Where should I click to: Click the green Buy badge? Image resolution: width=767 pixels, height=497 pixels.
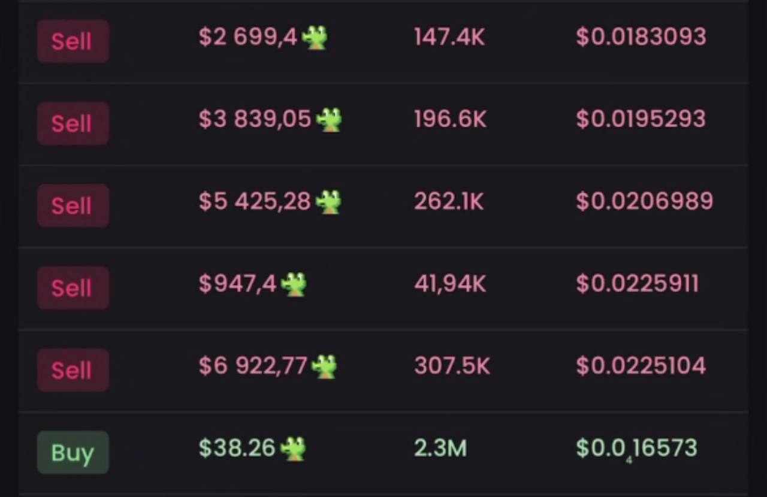point(73,452)
